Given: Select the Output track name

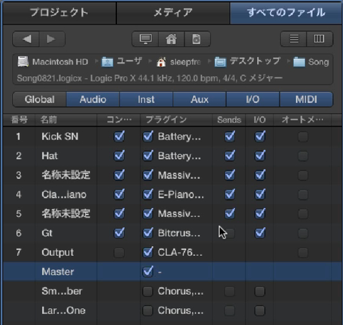Looking at the screenshot, I should (57, 253).
